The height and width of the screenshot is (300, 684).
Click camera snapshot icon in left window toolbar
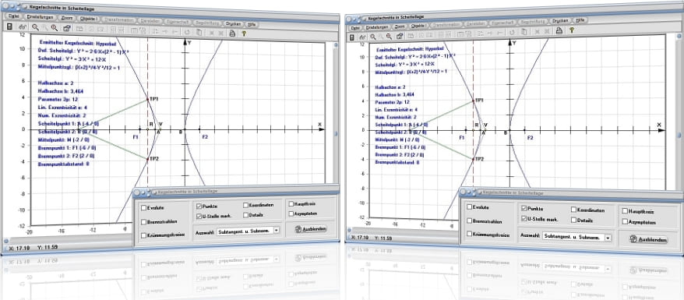click(x=67, y=28)
